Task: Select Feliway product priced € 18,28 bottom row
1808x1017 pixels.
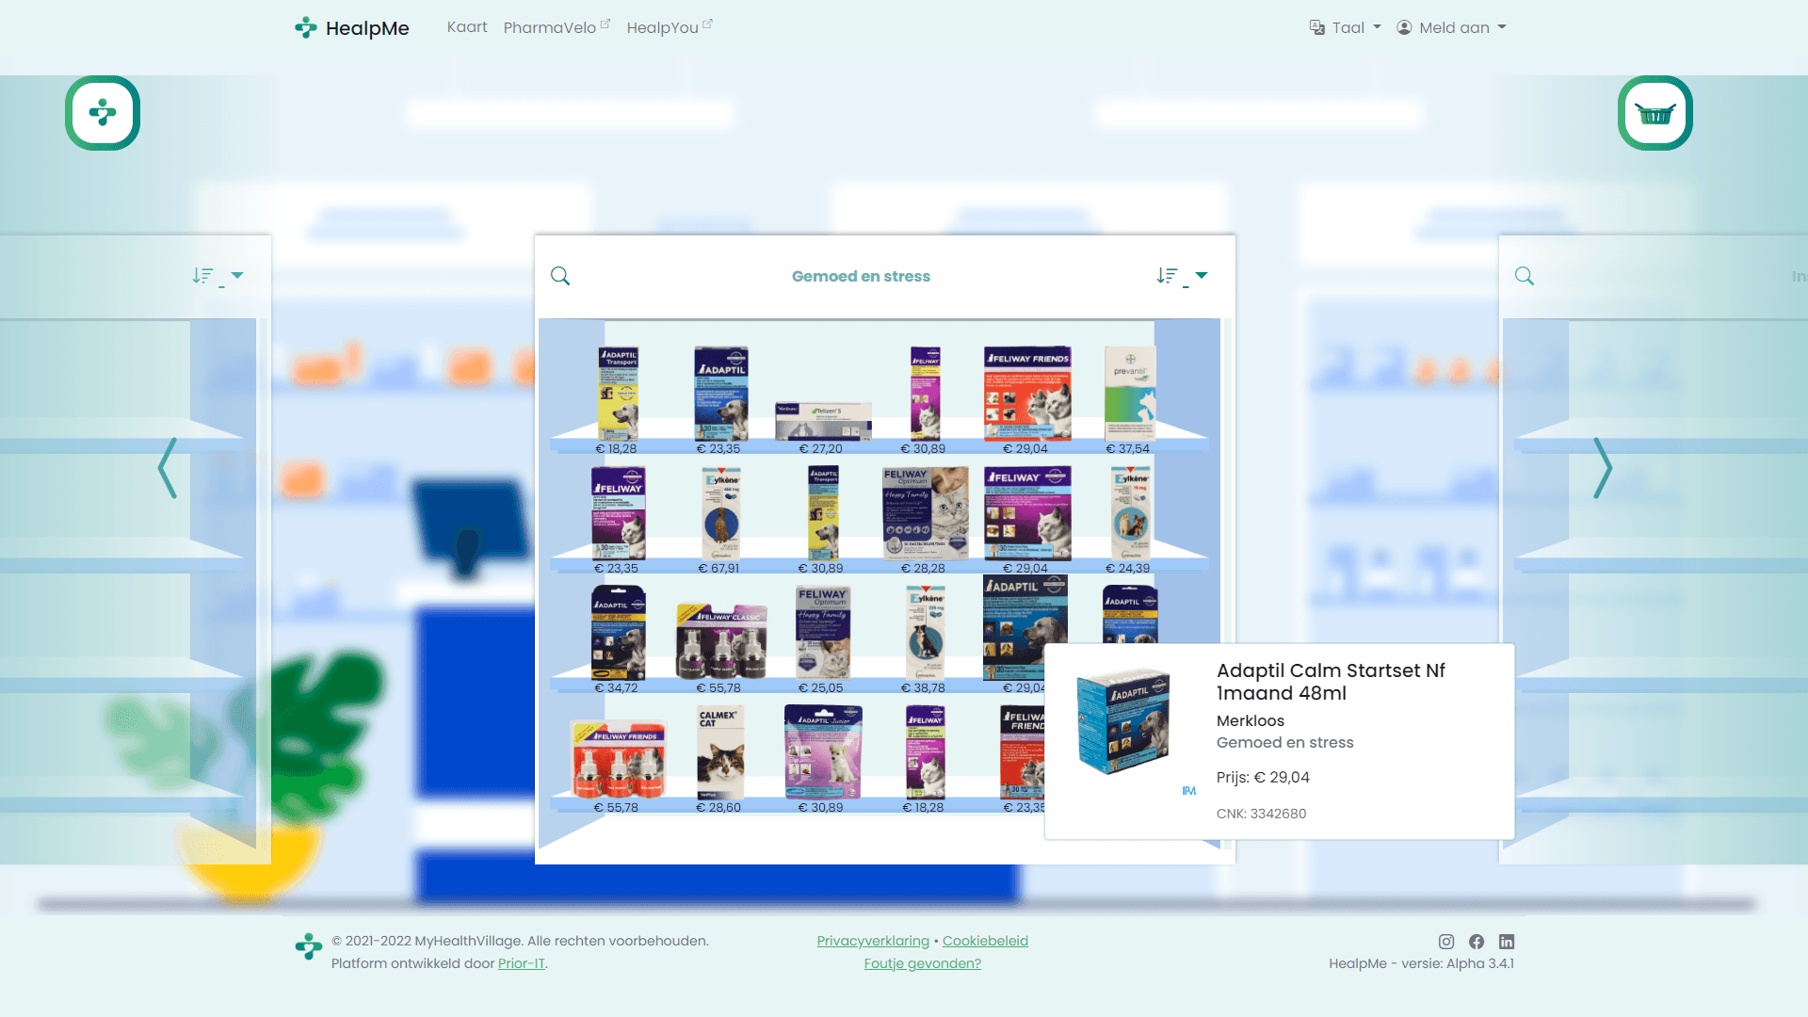Action: (x=925, y=753)
